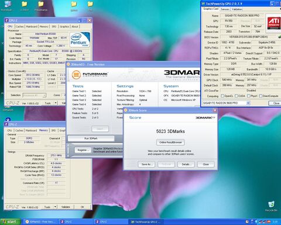Click the second CPU-Z taskbar item
281x225 pixels.
111,221
